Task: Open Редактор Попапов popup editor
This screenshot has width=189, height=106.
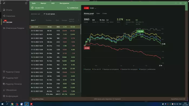Action: point(12,84)
